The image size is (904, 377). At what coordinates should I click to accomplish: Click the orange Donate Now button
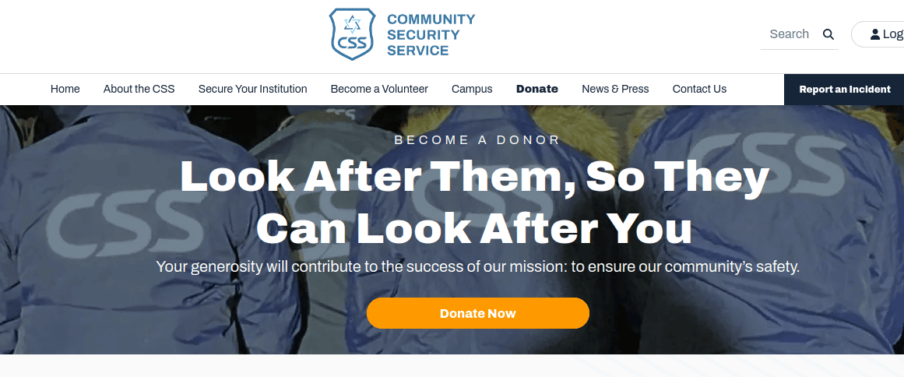478,313
